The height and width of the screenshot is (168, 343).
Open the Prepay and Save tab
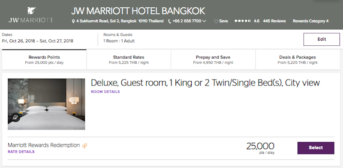213,59
